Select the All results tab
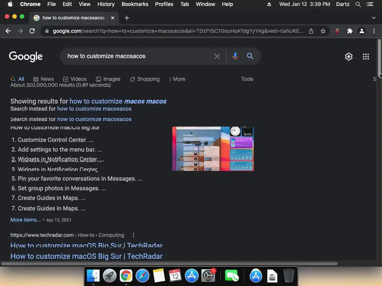Screen dimensions: 382x286 tap(17, 79)
